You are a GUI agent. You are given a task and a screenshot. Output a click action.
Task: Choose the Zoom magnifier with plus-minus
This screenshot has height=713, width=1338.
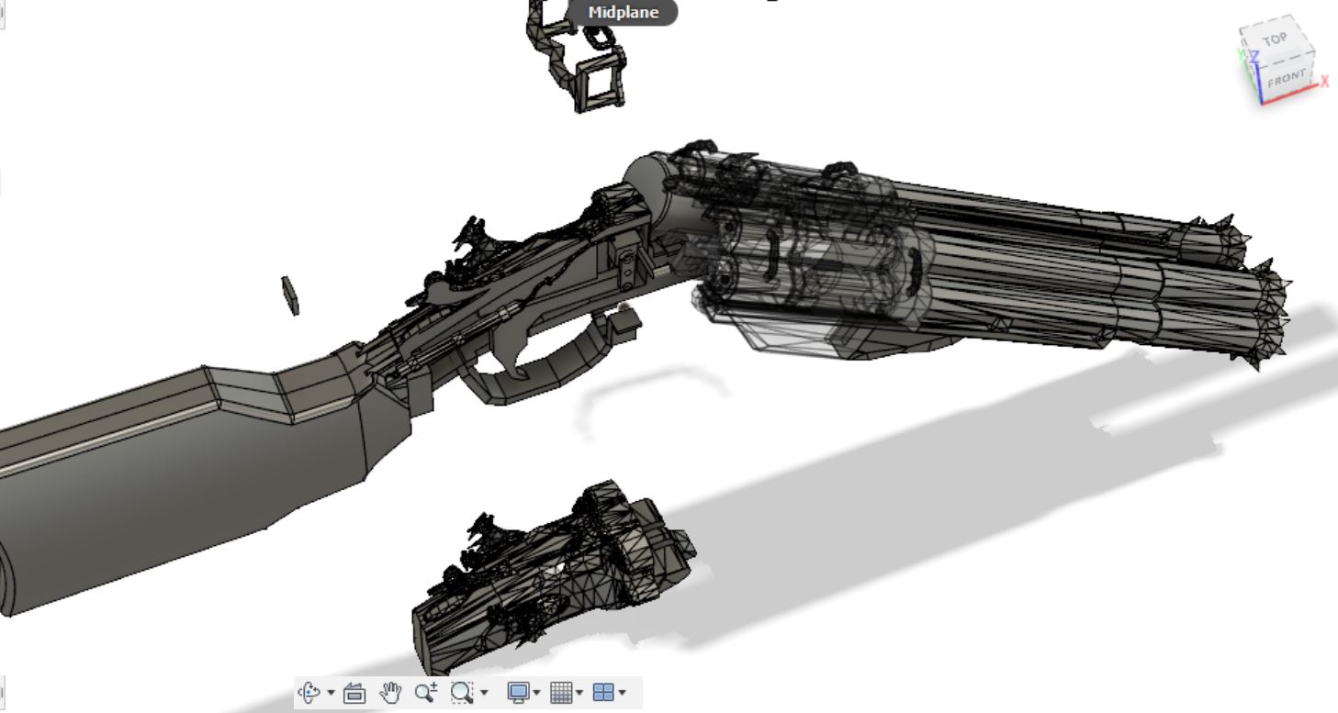(425, 693)
